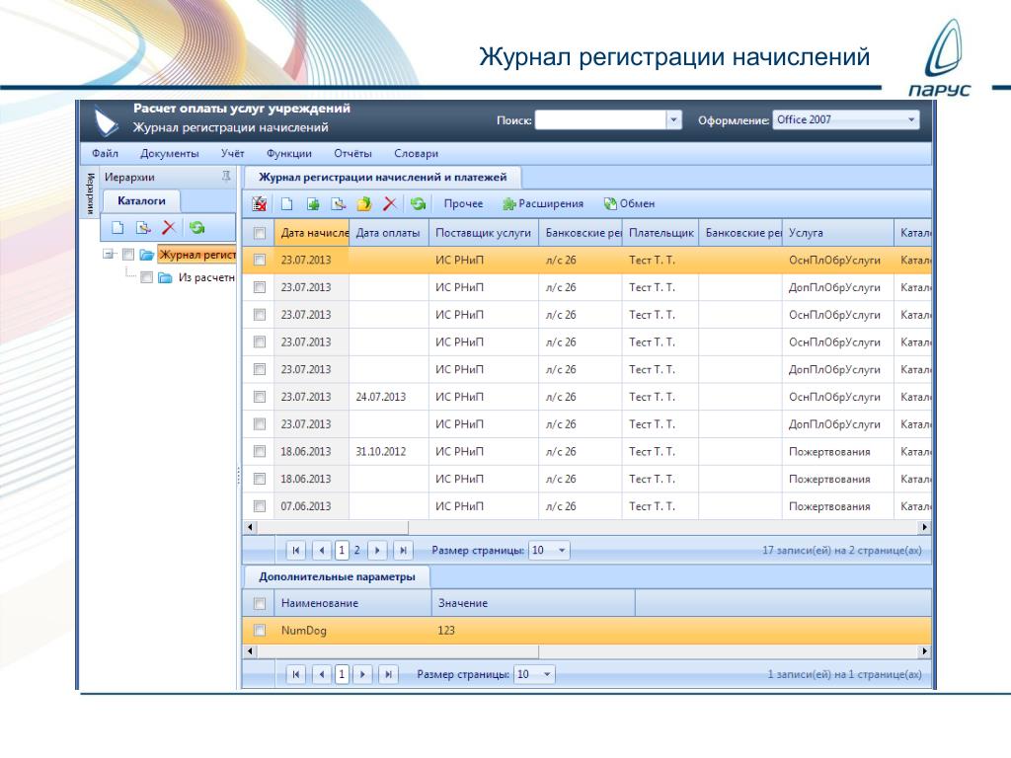
Task: Click the move to folder icon in journal toolbar
Action: [x=364, y=203]
